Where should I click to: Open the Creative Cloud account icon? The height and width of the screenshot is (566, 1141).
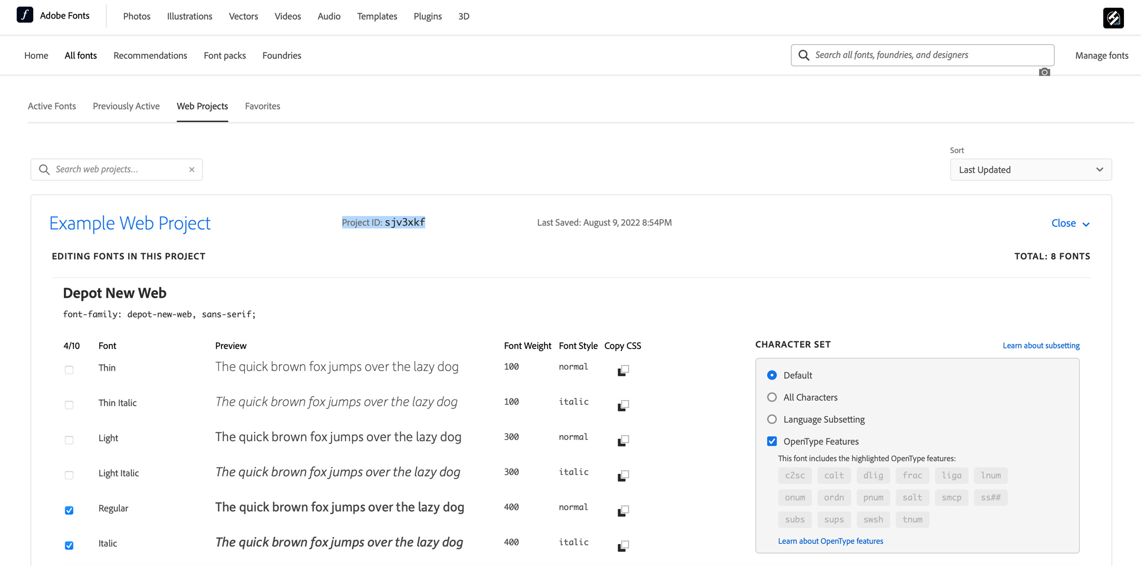pyautogui.click(x=1113, y=18)
